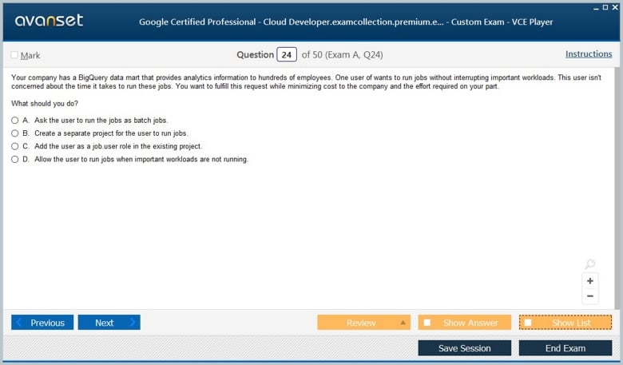Select option B: create separate project
Viewport: 623px width, 365px height.
[x=15, y=133]
